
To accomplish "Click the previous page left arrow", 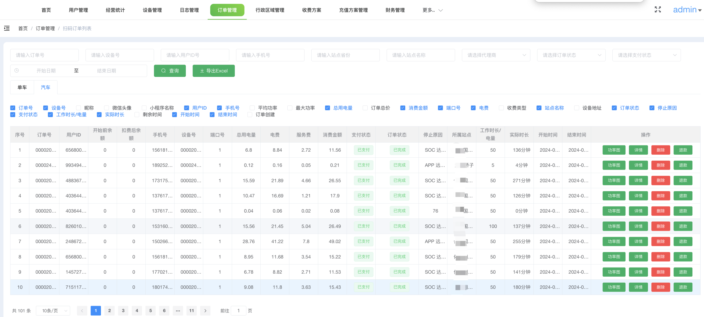I will pyautogui.click(x=82, y=311).
